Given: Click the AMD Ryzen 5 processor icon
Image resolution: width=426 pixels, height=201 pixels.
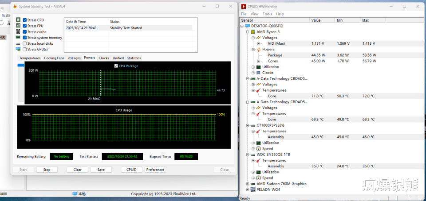Looking at the screenshot, I should (253, 32).
